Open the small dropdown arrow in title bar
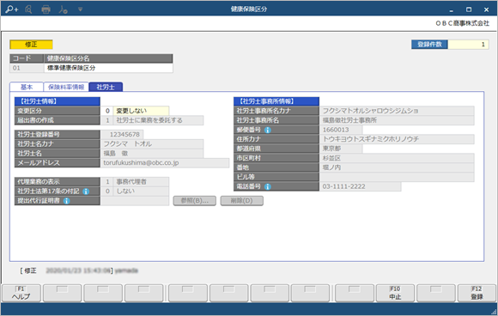Screen dimensions: 498x316 (80, 9)
